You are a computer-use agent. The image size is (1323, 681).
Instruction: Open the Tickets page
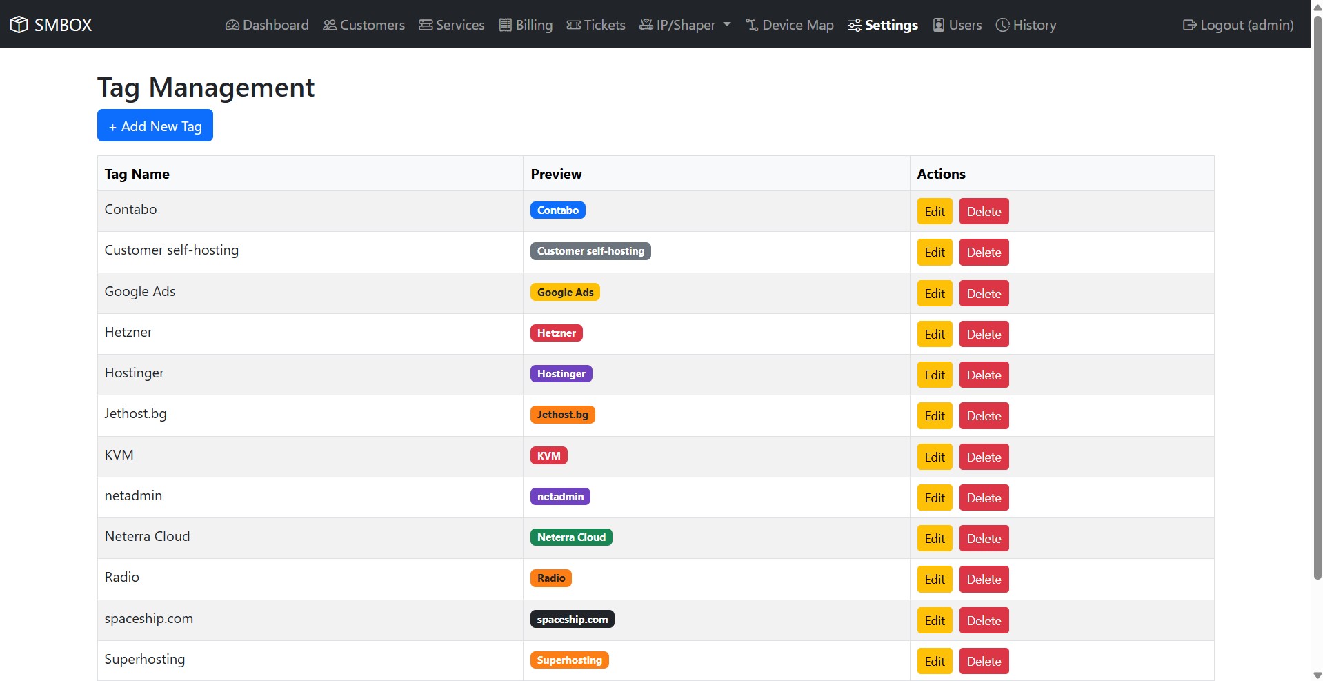596,25
